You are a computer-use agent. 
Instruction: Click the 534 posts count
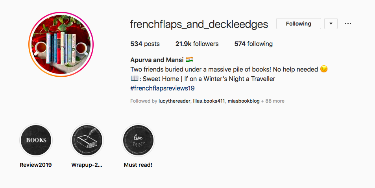(145, 44)
